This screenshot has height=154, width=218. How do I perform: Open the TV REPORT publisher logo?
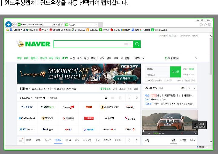tap(89, 129)
